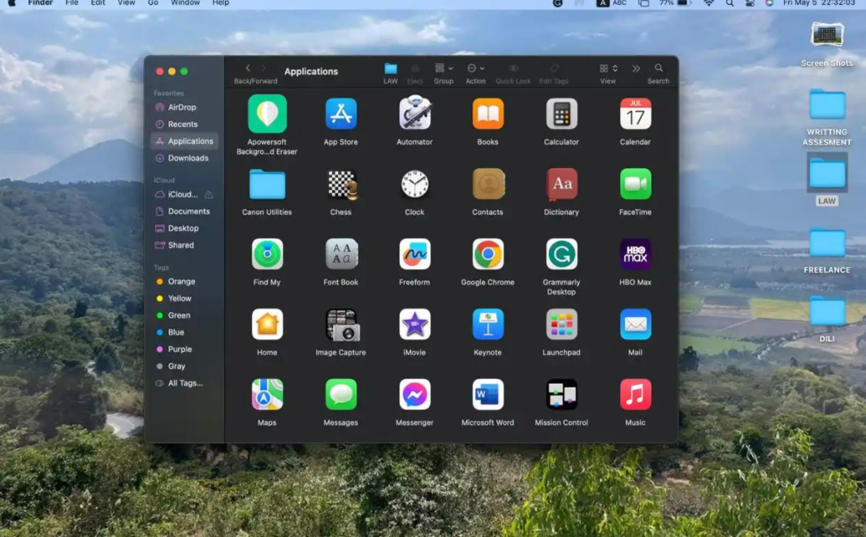
Task: Select the Calculator app
Action: tap(561, 114)
